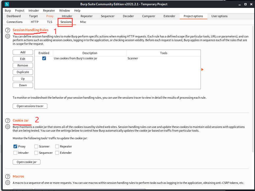The width and height of the screenshot is (255, 191).
Task: Open the Sessions sub-tab
Action: tap(66, 22)
